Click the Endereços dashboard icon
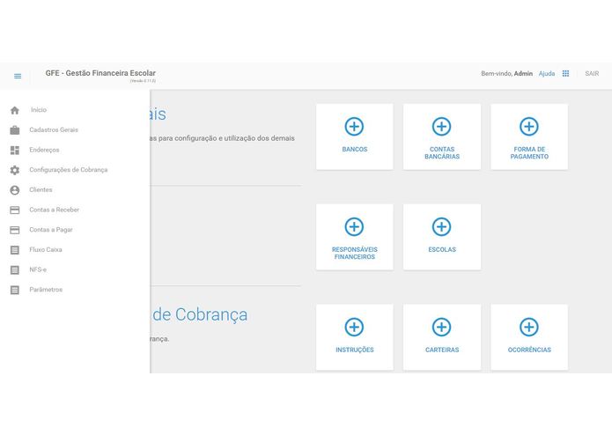The image size is (612, 435). pyautogui.click(x=15, y=151)
